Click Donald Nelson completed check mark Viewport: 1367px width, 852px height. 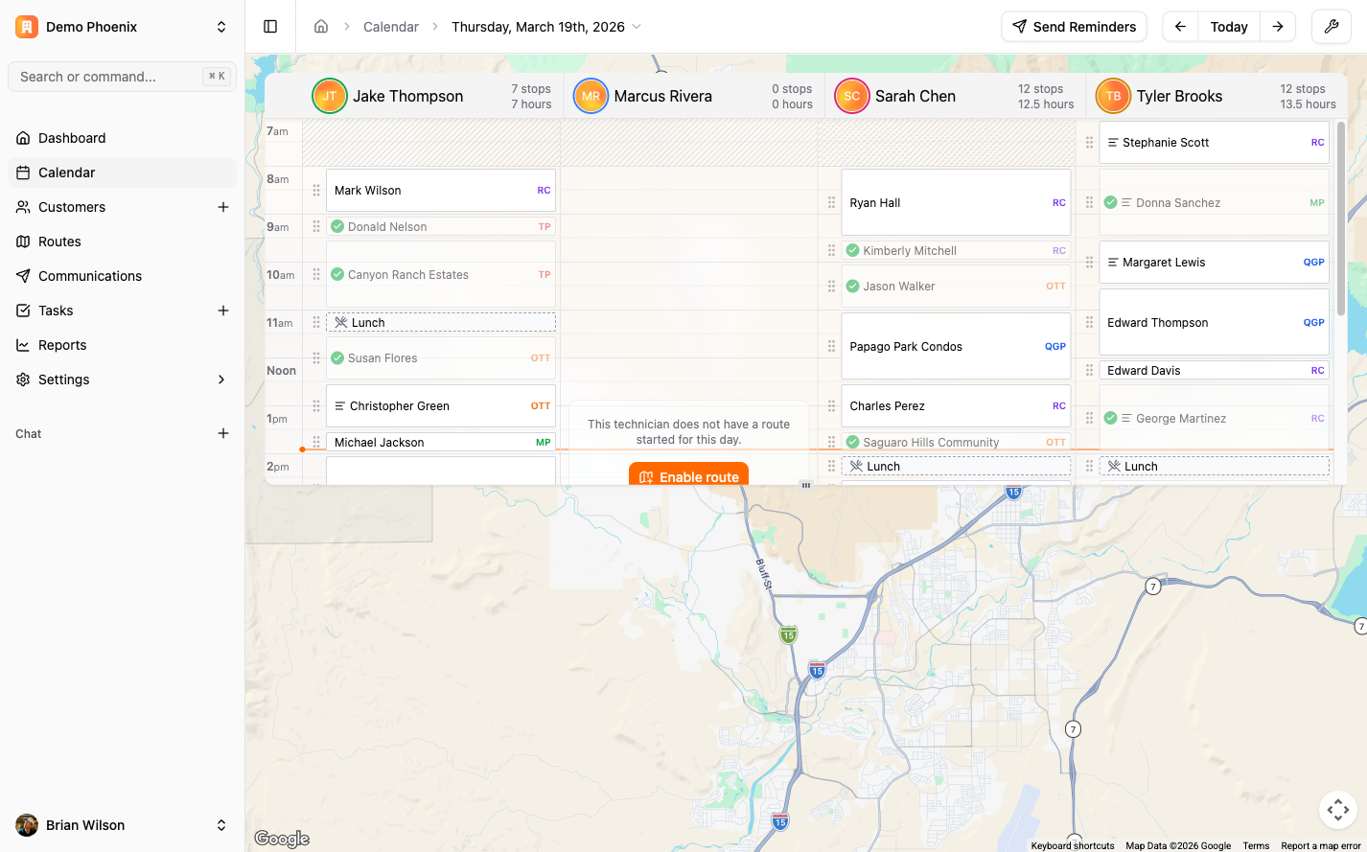click(337, 227)
